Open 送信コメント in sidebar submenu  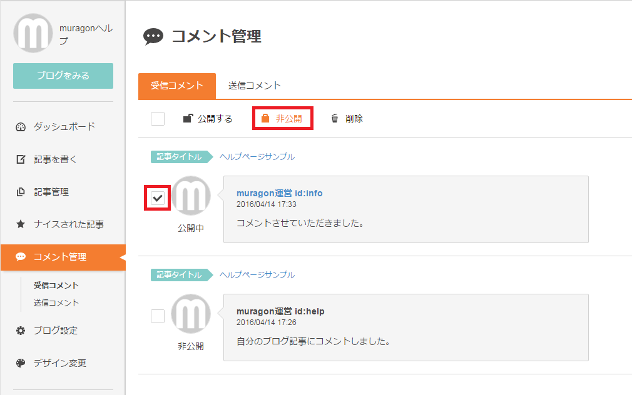click(56, 302)
